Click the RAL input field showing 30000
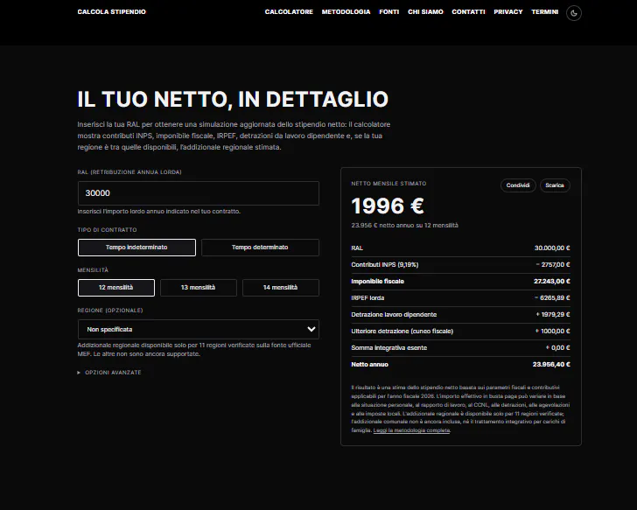 tap(199, 193)
